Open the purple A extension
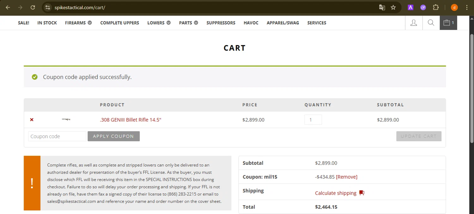Screen dimensions: 474x214 pos(410,7)
